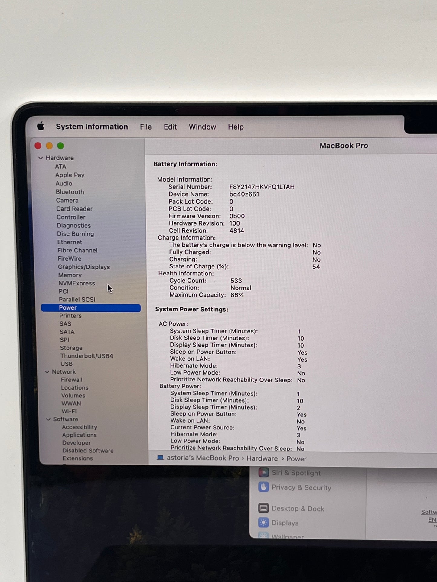Select Apple Pay in the sidebar

(x=70, y=175)
